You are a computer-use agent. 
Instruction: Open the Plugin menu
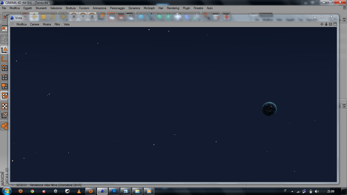pos(186,8)
